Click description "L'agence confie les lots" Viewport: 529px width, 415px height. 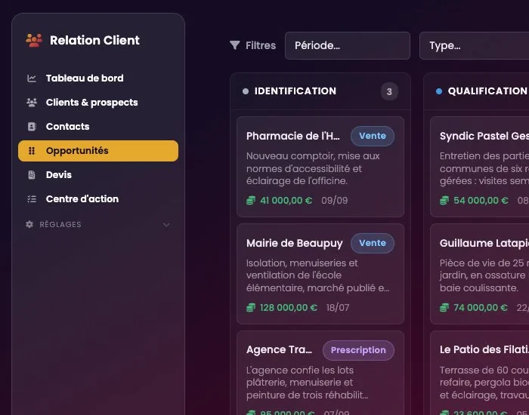(307, 383)
